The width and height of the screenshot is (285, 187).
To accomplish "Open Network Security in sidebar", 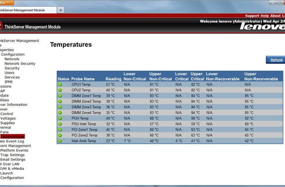I will pos(20,64).
